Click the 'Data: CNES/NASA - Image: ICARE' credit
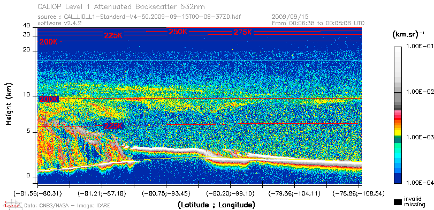 [x=67, y=206]
